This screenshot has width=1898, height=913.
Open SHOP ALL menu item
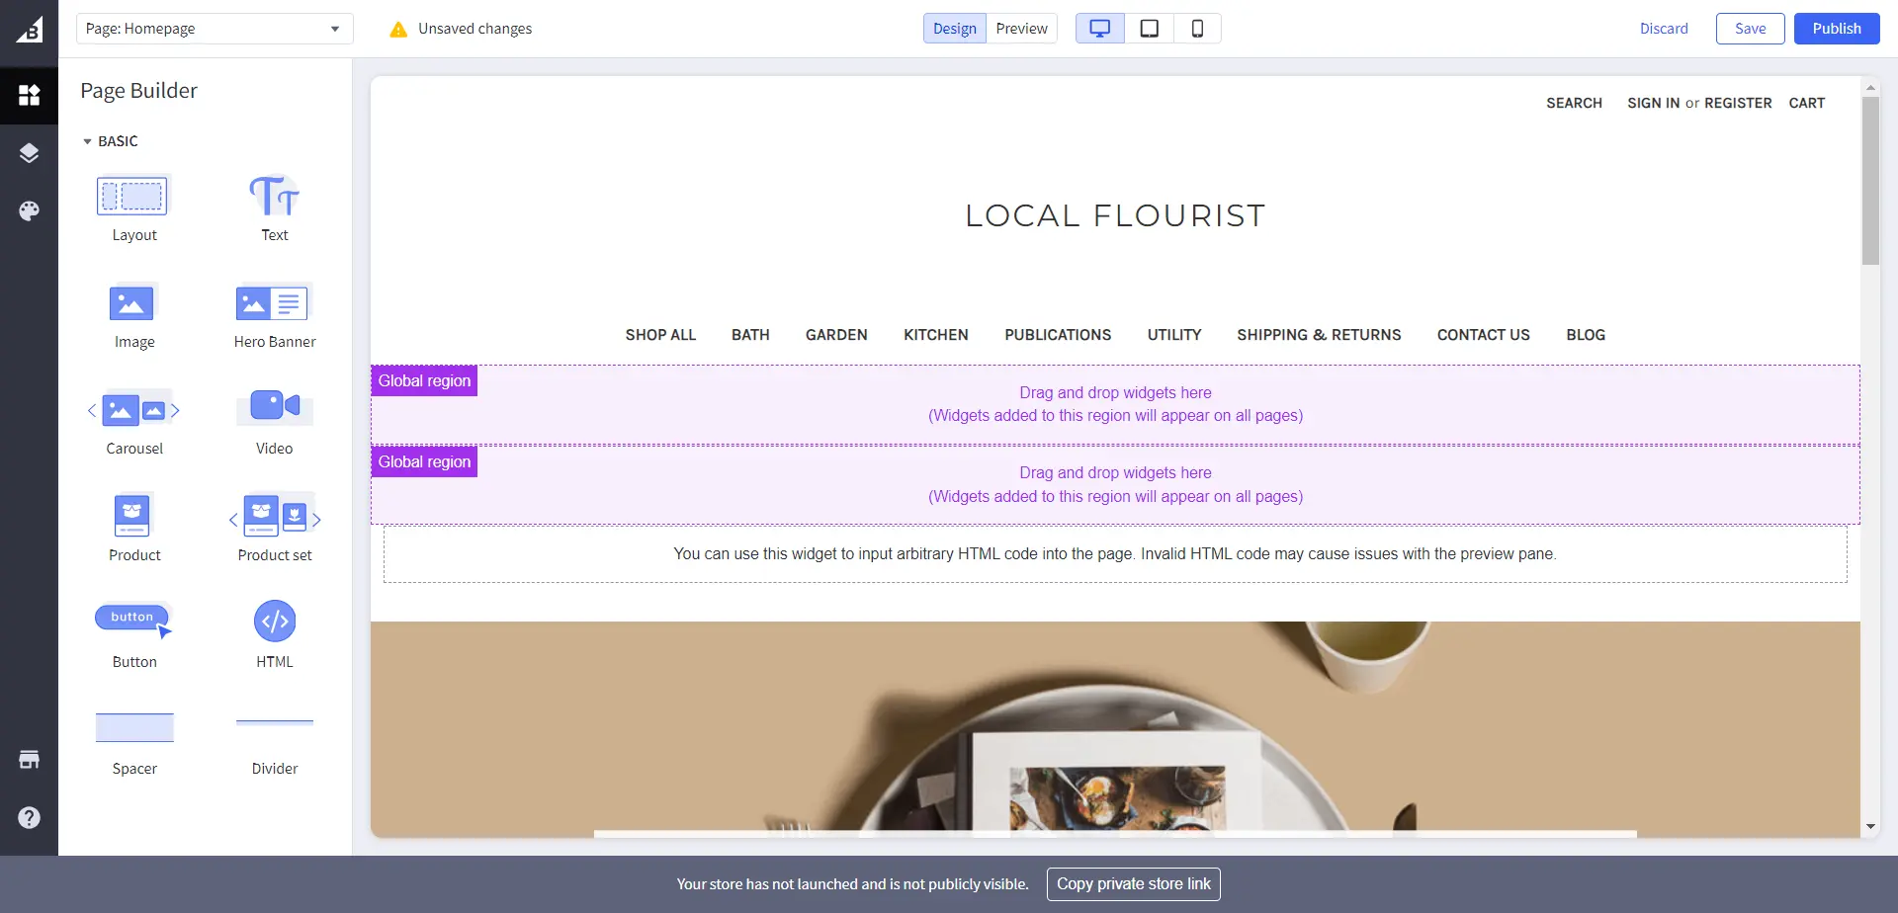click(x=660, y=335)
